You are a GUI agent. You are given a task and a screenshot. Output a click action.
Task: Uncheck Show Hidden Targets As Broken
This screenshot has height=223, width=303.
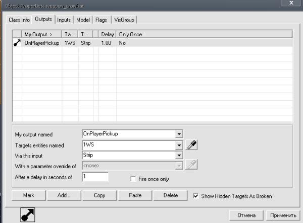click(x=195, y=196)
